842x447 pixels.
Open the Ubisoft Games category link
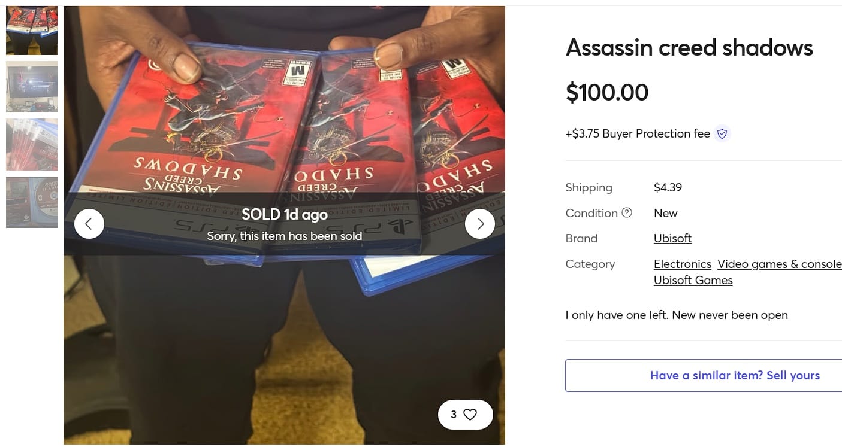[693, 280]
